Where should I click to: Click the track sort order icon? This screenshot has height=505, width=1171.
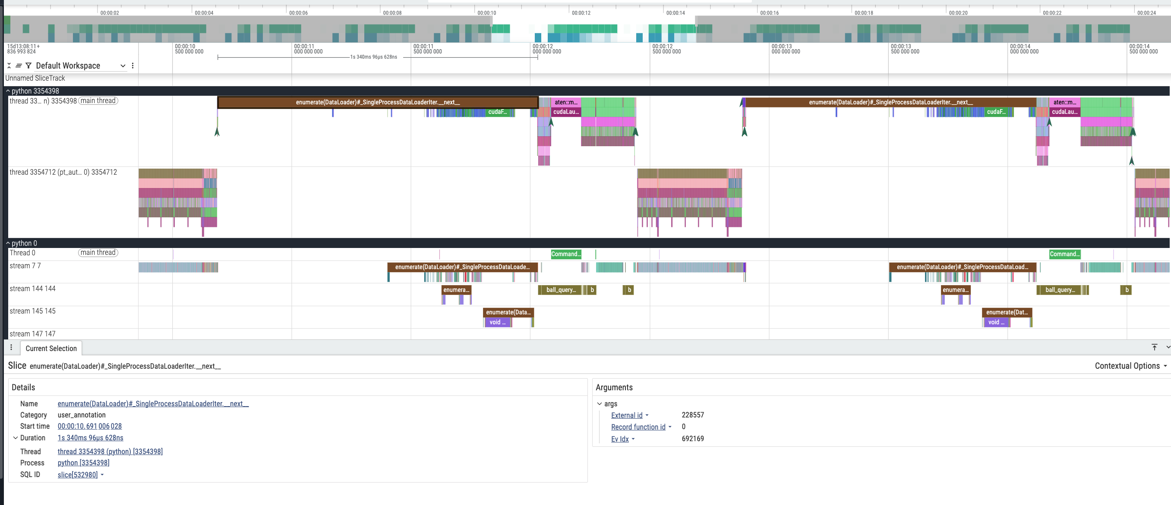19,66
